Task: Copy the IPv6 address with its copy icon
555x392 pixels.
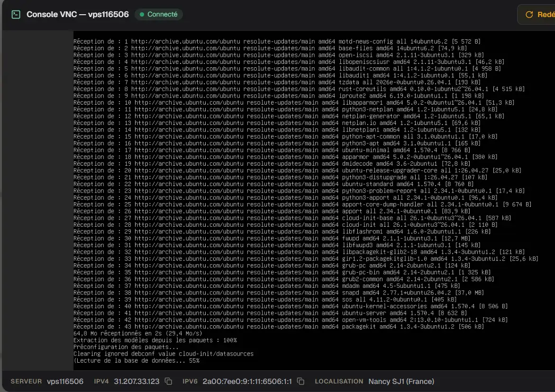Action: (300, 382)
